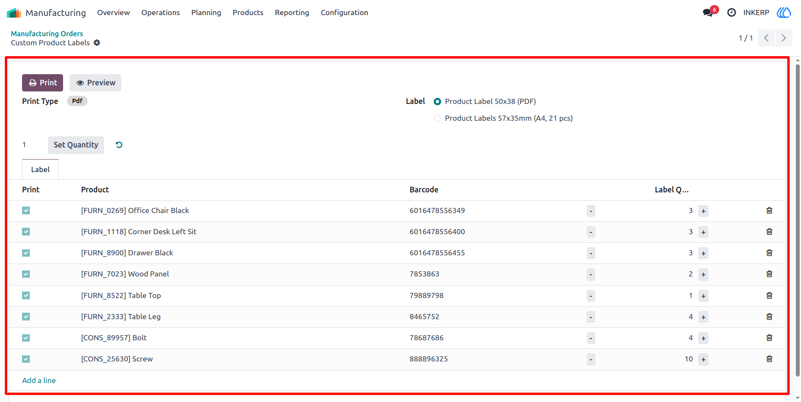
Task: Click the Set Quantity button
Action: point(76,145)
